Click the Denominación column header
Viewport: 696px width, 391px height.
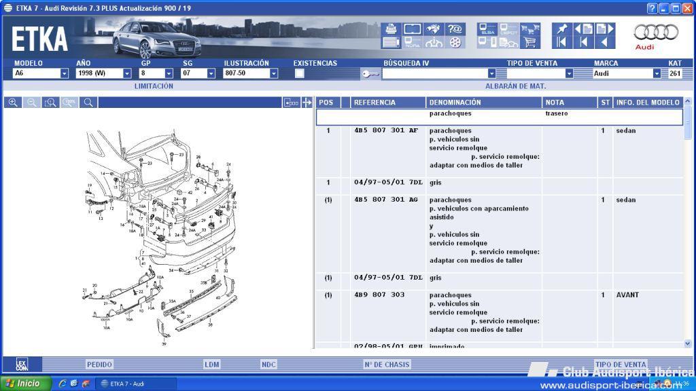[x=484, y=103]
